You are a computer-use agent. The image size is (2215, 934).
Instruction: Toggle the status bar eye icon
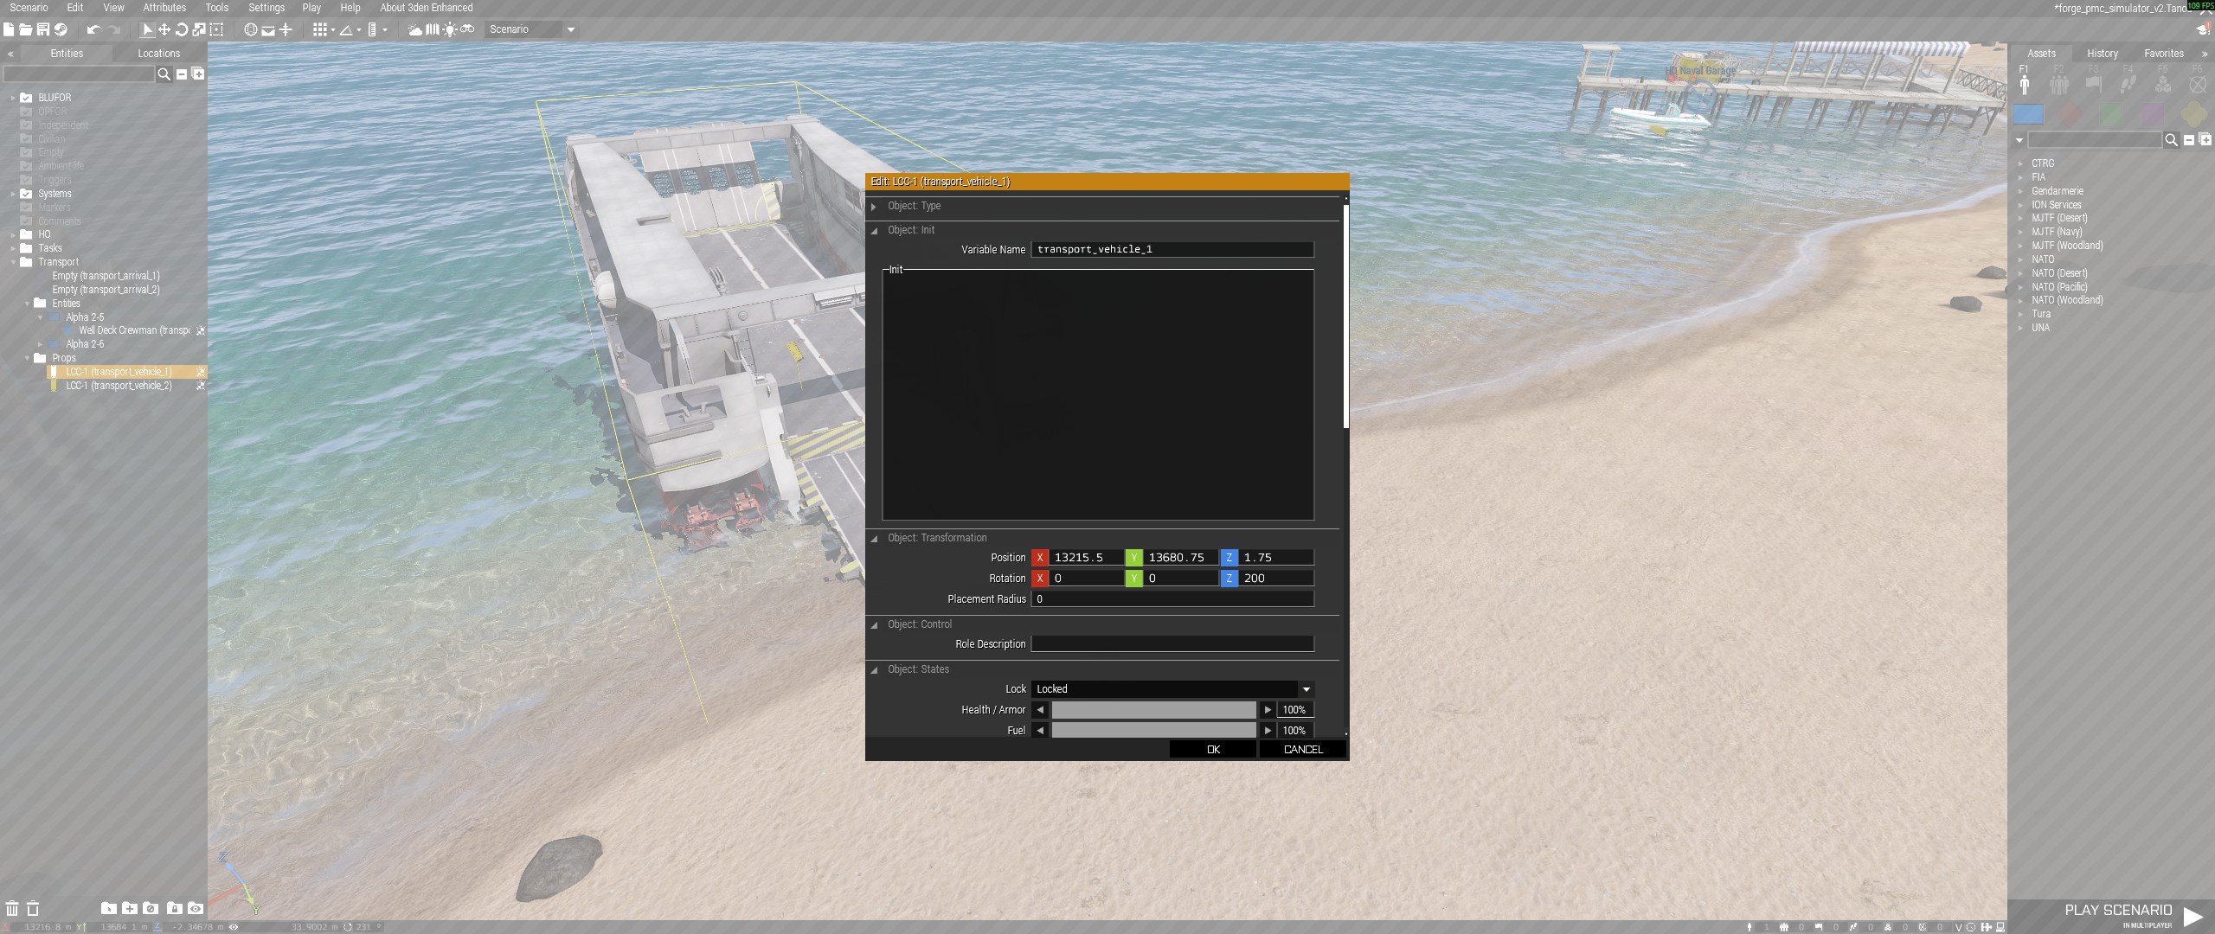pyautogui.click(x=234, y=927)
